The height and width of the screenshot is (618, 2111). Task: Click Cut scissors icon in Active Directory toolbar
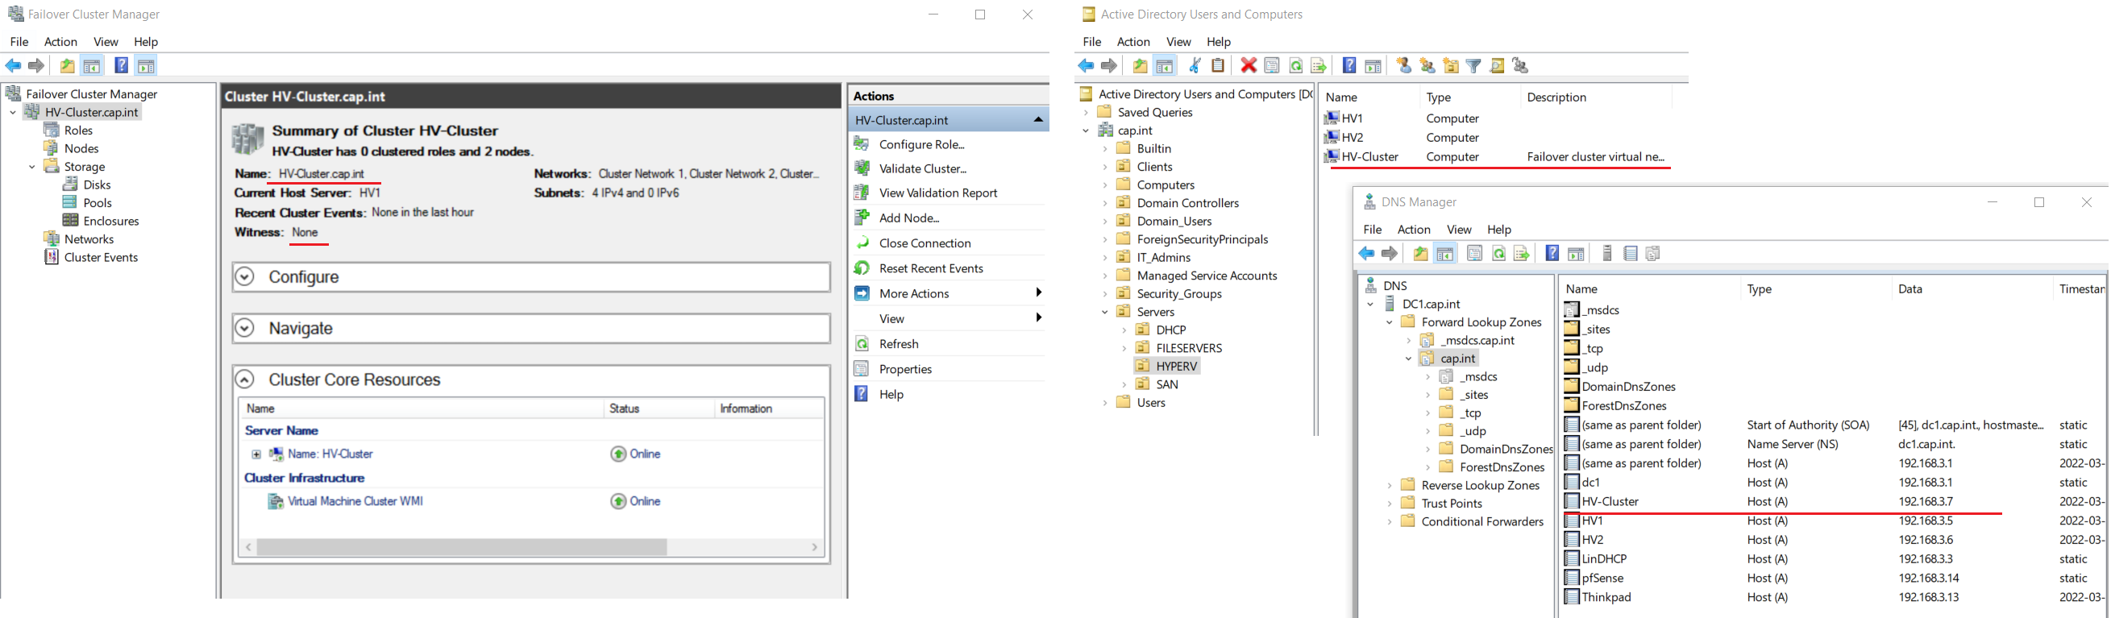coord(1195,65)
